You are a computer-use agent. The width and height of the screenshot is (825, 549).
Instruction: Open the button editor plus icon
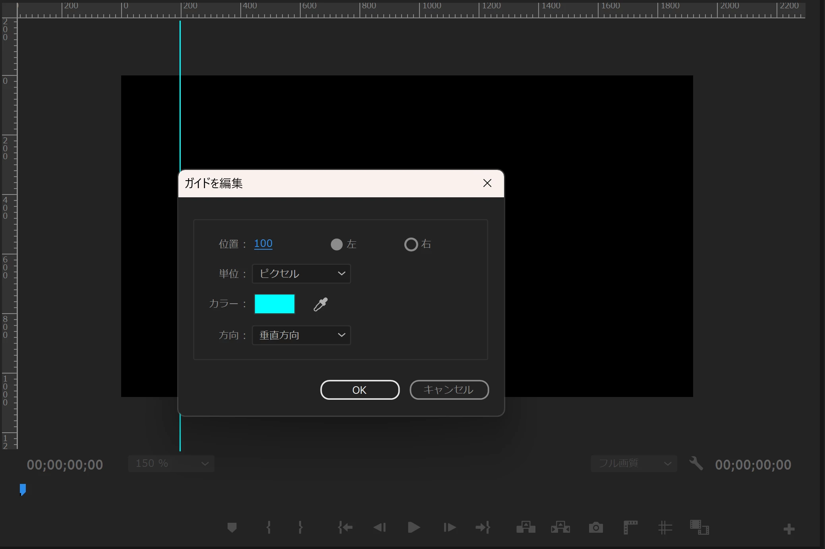[789, 529]
